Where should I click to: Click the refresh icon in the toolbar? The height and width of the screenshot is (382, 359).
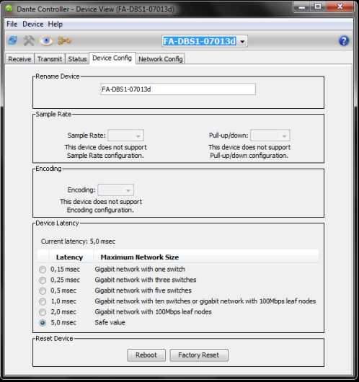tap(13, 40)
